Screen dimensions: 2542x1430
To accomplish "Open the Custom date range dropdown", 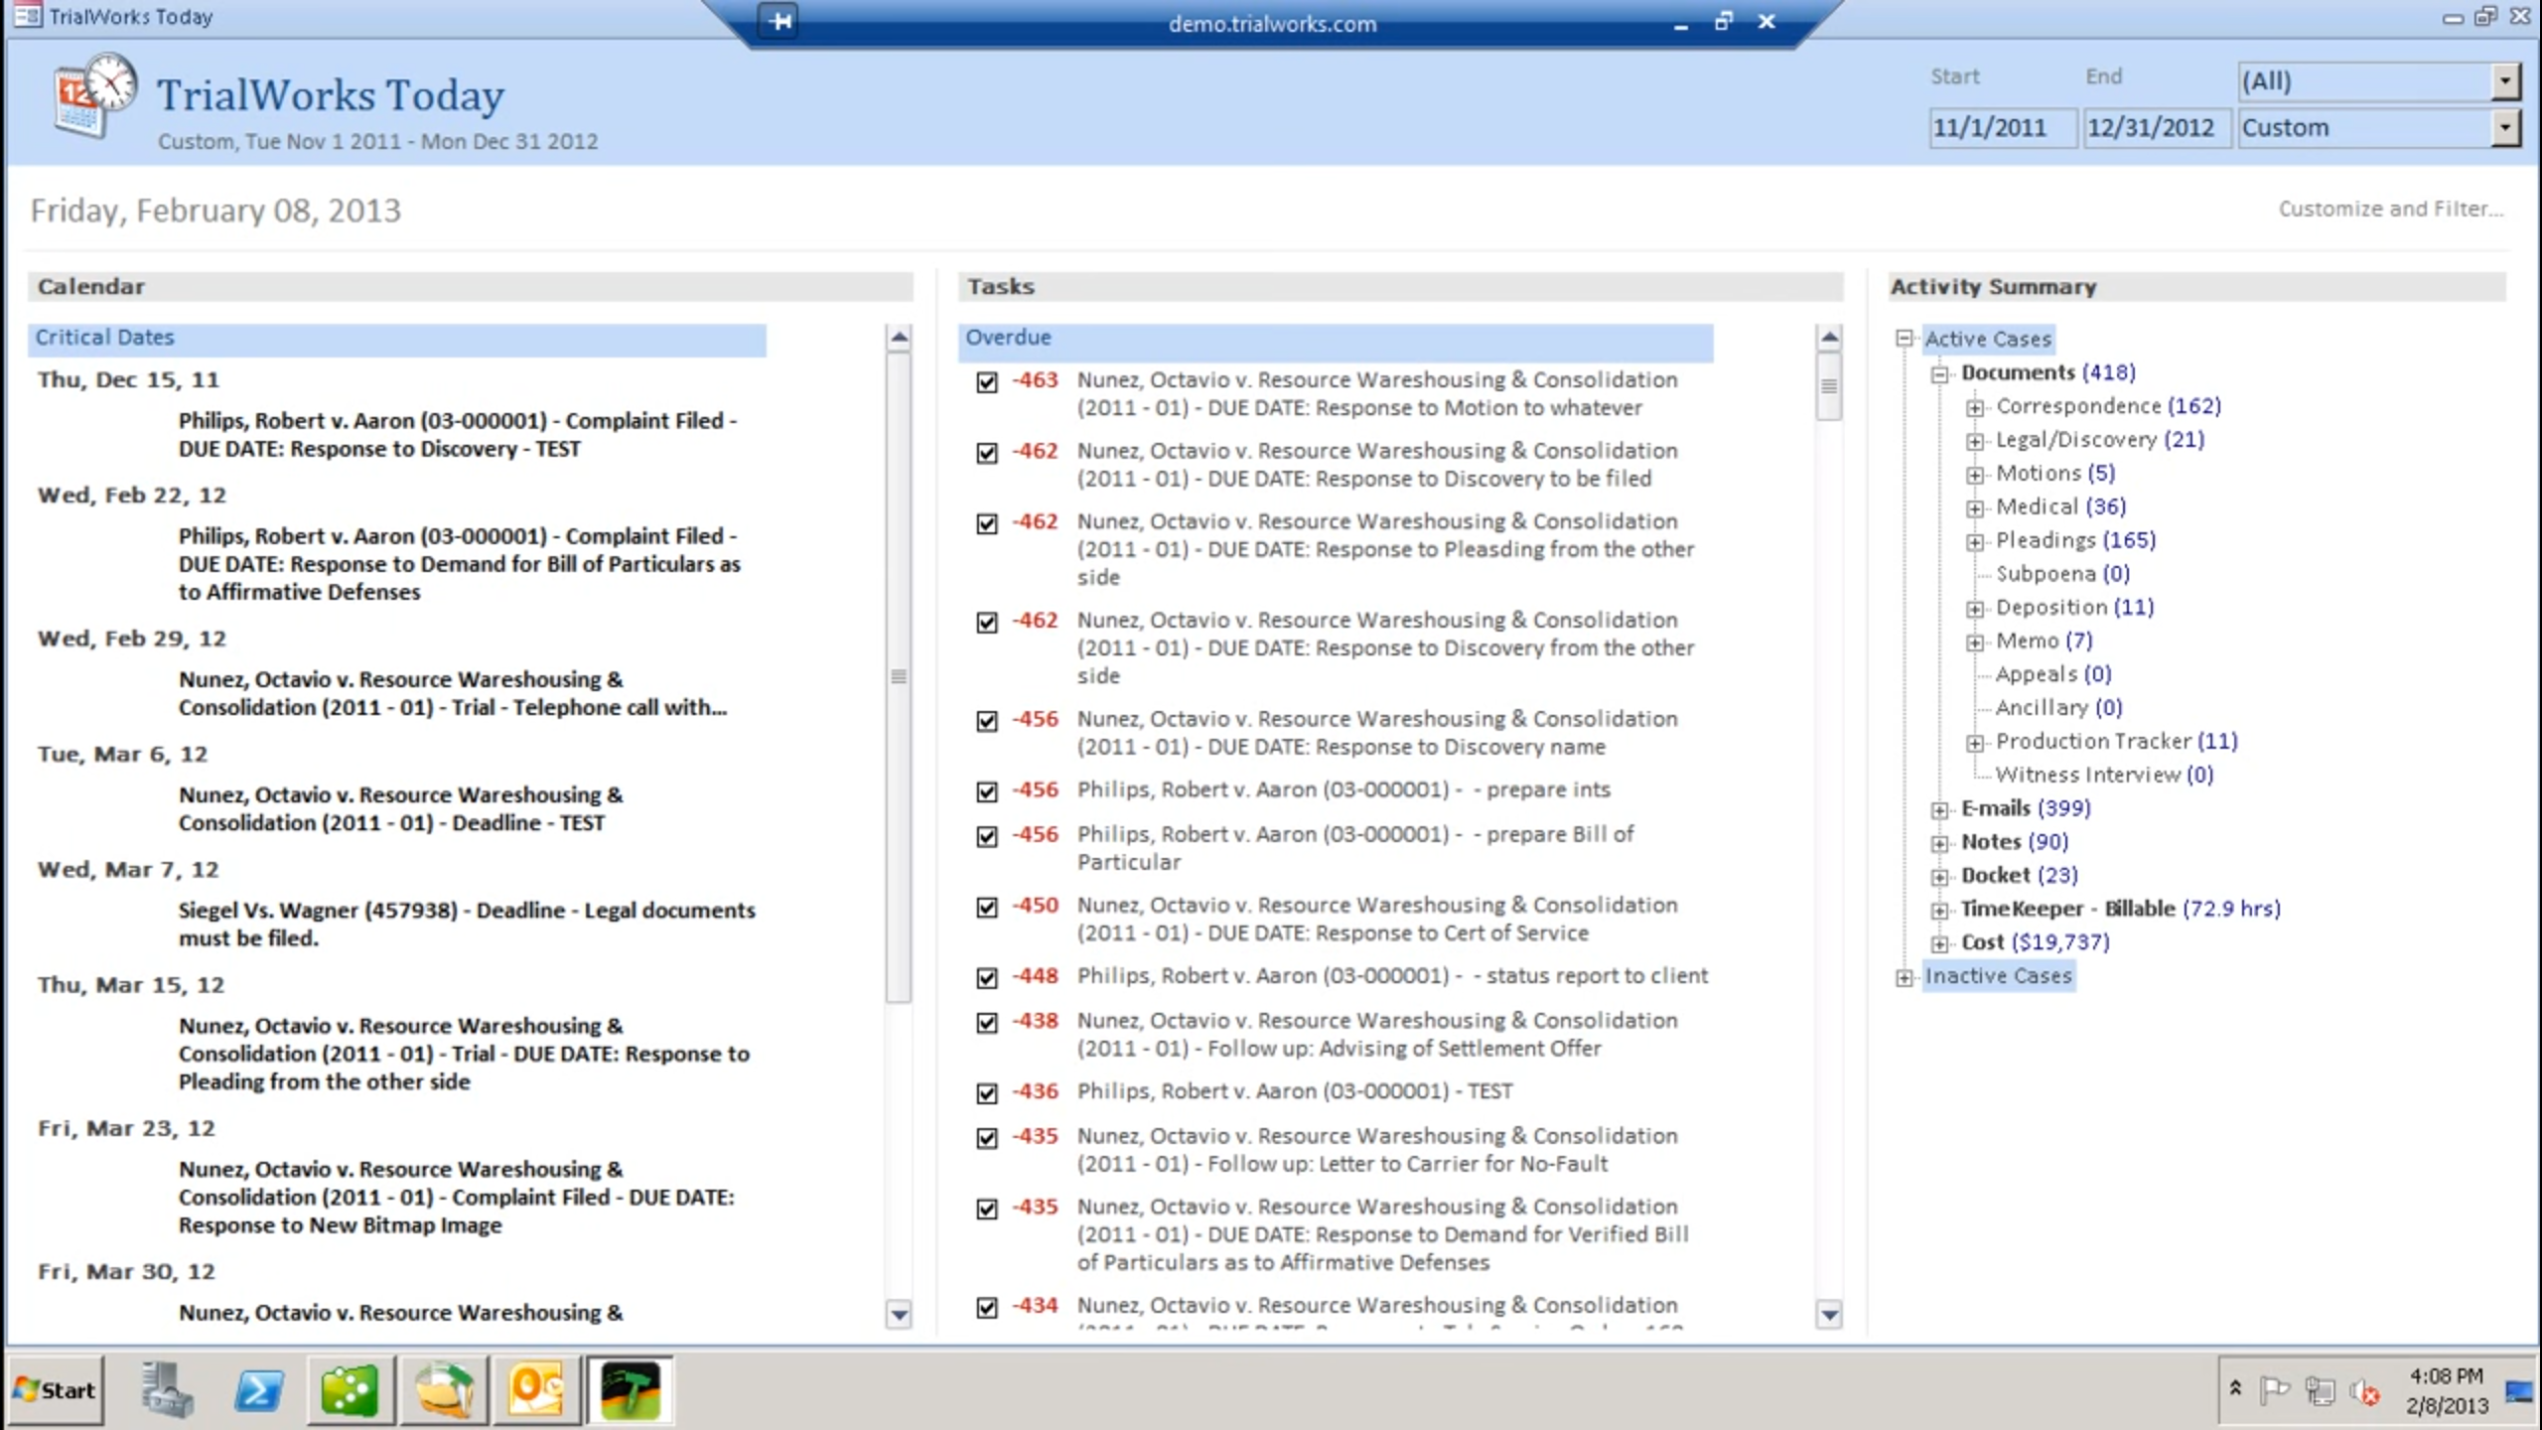I will point(2505,127).
